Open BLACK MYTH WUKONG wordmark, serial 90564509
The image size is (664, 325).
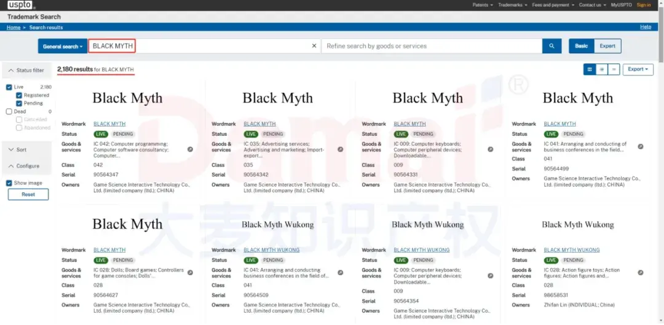pos(272,250)
